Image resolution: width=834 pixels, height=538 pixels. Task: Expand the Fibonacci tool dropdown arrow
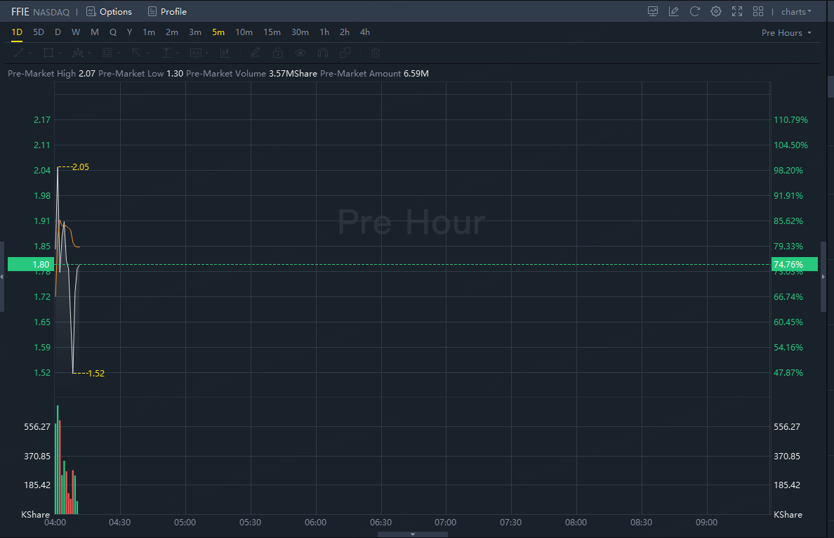(119, 53)
